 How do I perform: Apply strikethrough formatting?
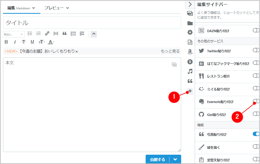(23, 42)
